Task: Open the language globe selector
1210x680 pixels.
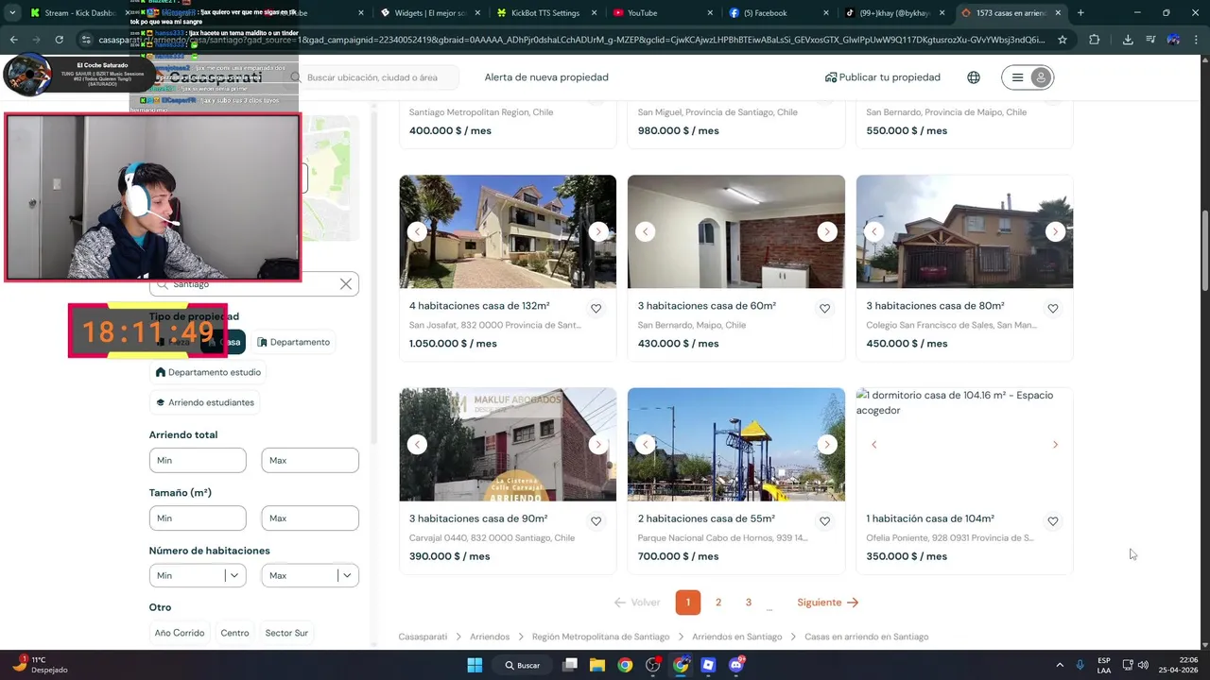Action: [974, 77]
